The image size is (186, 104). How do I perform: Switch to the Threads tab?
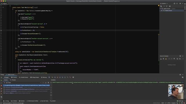pyautogui.click(x=13, y=80)
